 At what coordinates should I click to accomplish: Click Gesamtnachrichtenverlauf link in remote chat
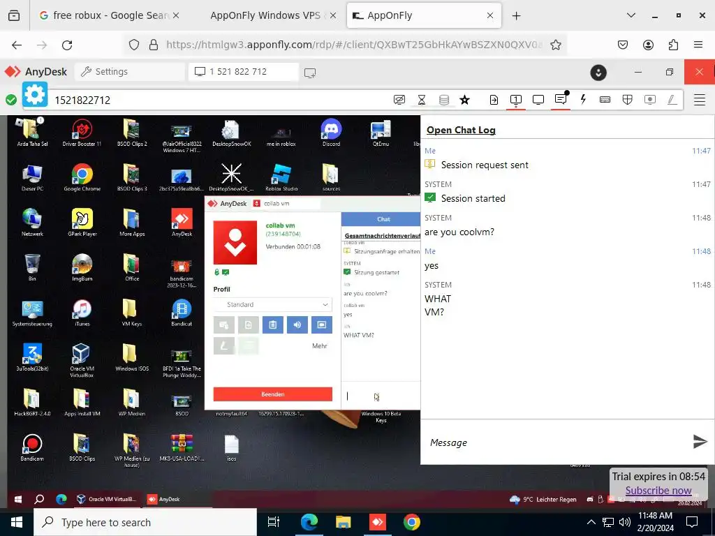(x=383, y=236)
